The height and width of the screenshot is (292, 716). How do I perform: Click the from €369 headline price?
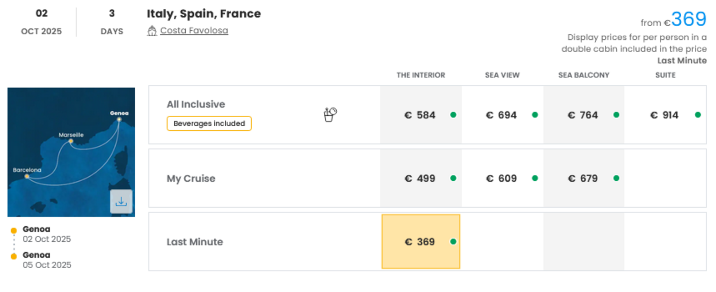click(673, 20)
